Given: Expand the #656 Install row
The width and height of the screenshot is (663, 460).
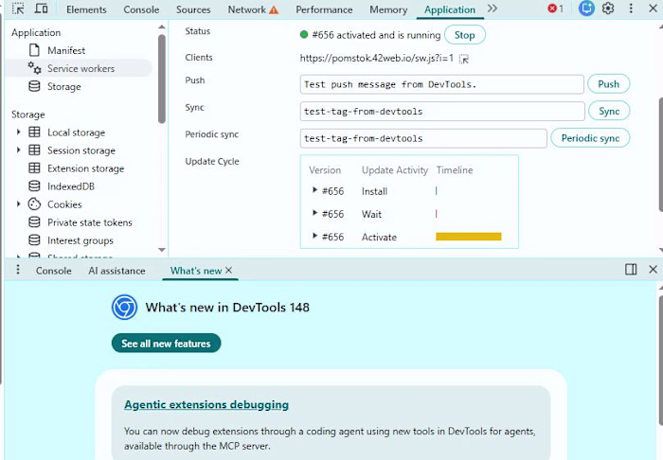Looking at the screenshot, I should [x=314, y=190].
